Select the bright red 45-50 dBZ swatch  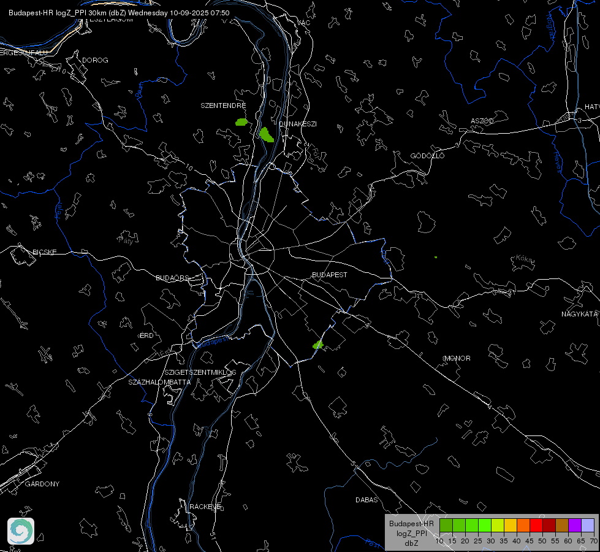(x=536, y=525)
